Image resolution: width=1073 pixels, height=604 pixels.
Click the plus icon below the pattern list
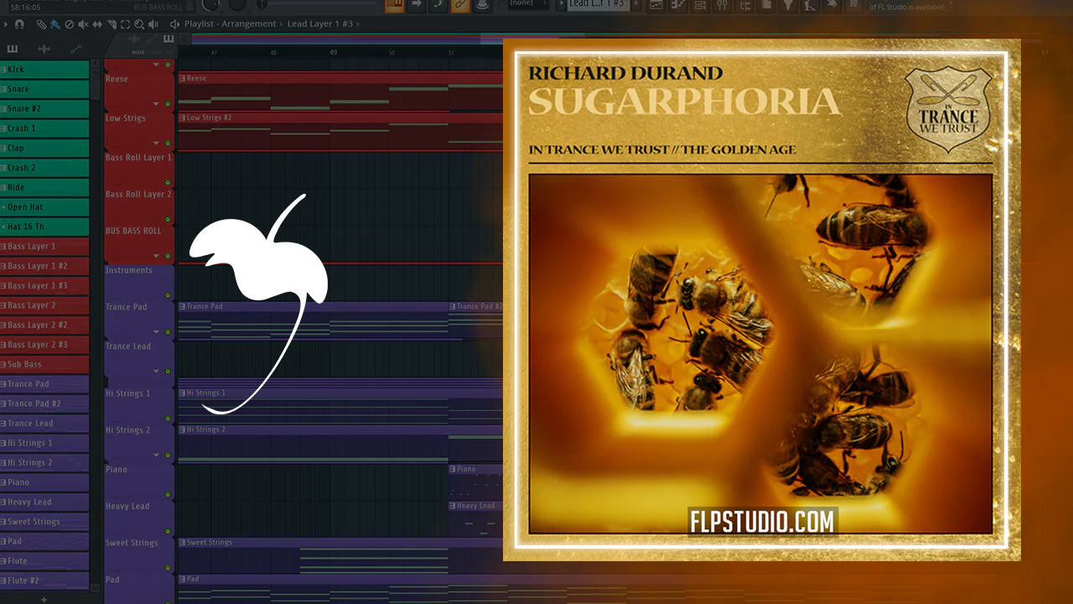click(x=44, y=599)
